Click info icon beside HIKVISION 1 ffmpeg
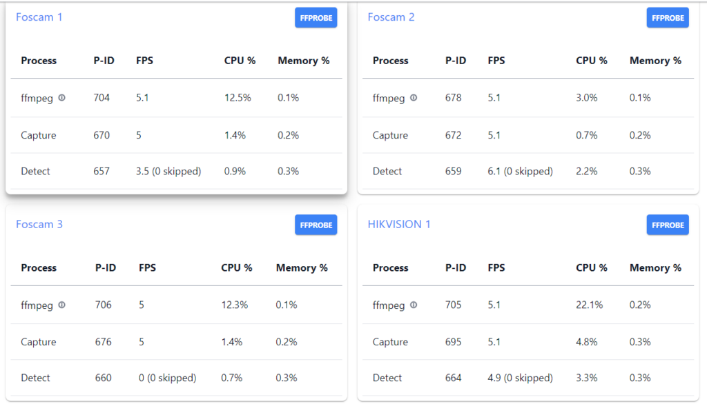 (414, 305)
